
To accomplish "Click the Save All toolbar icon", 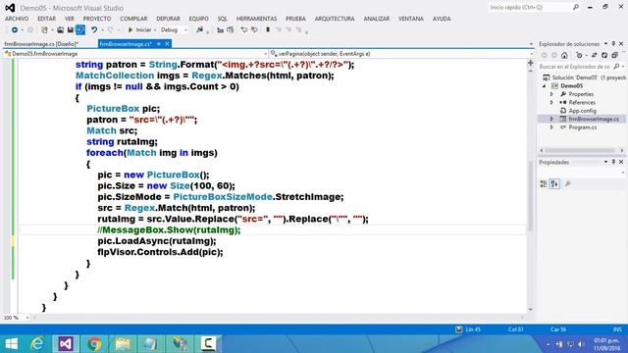I will click(80, 29).
